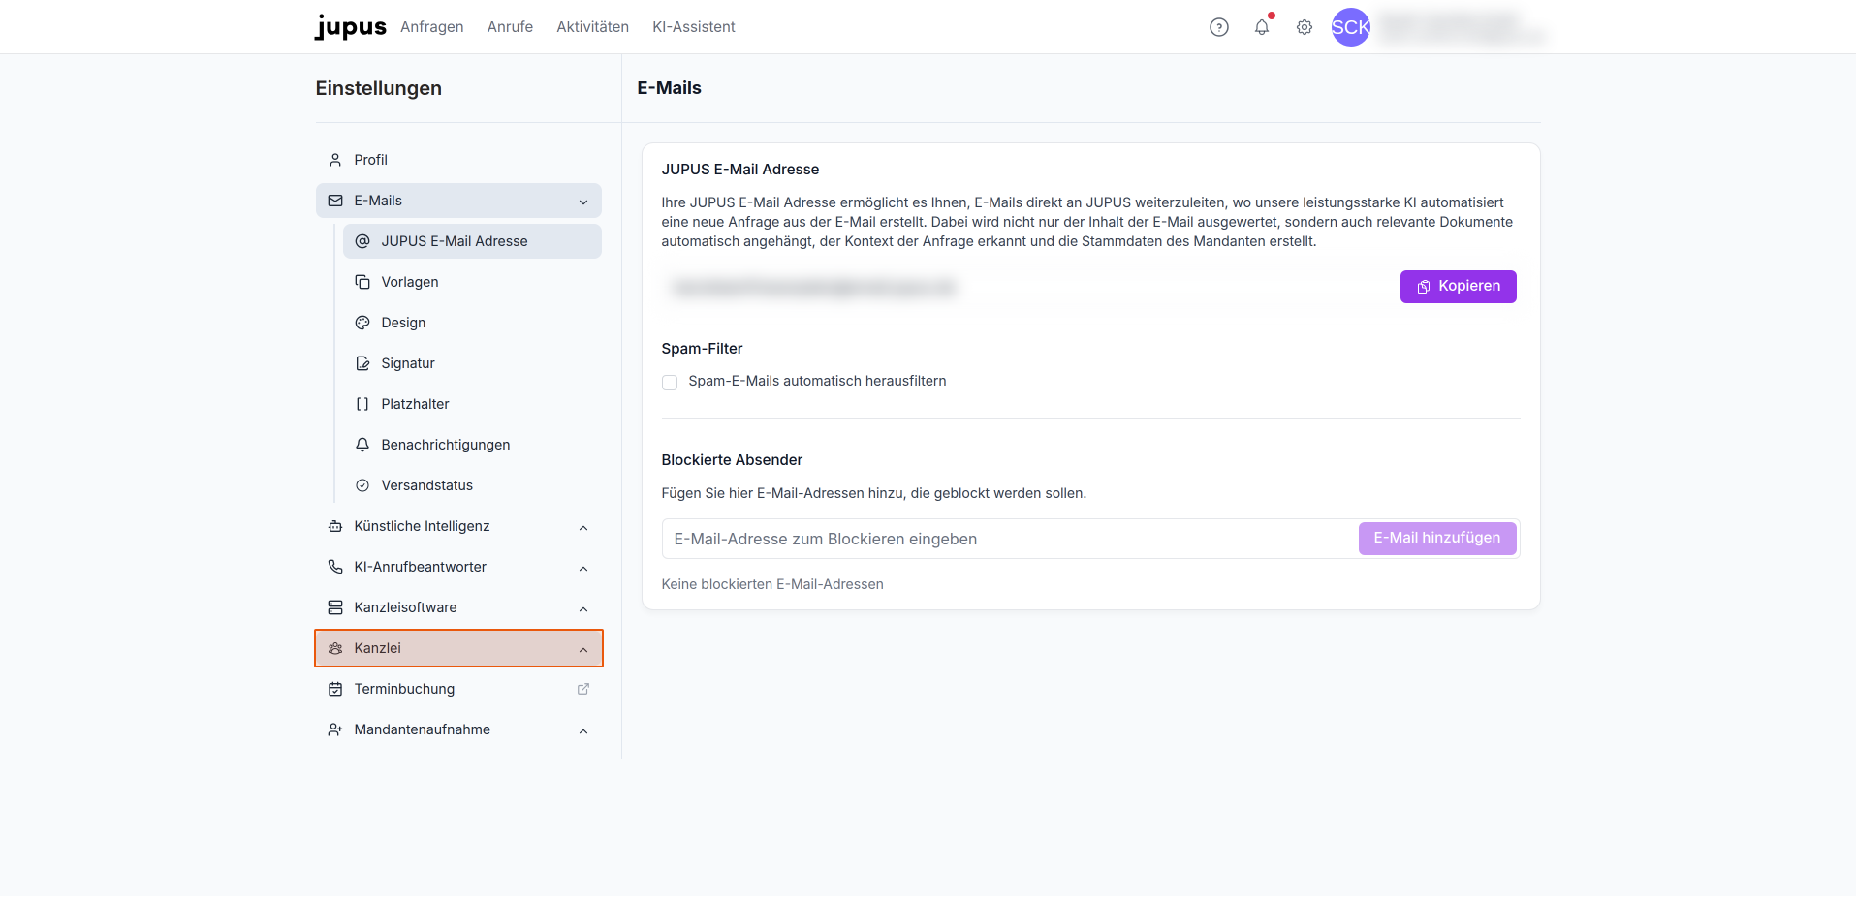1856x900 pixels.
Task: Click the Künstliche Intelligenz robot icon
Action: click(x=335, y=526)
